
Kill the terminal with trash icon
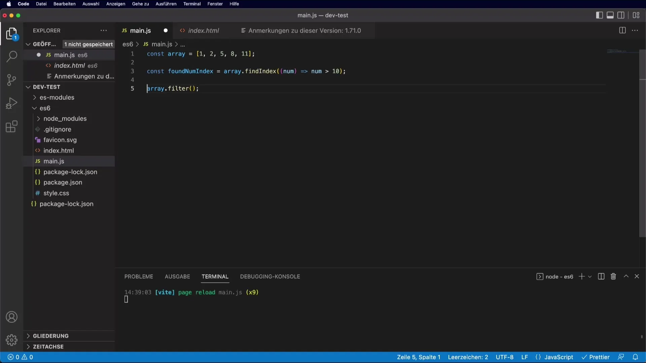[613, 276]
